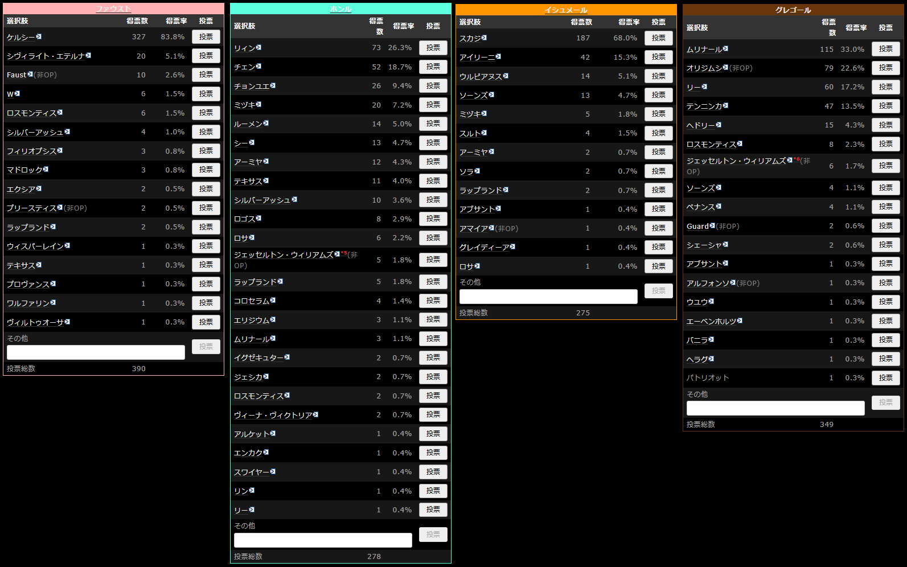Open the ジェシカ name link
The height and width of the screenshot is (567, 907).
(248, 377)
